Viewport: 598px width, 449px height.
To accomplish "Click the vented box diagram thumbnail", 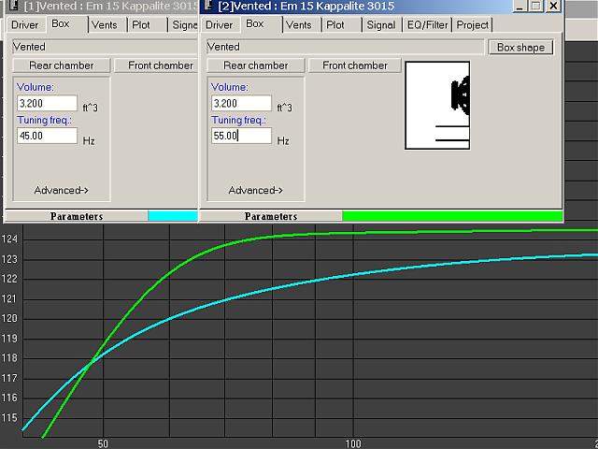I will 437,106.
